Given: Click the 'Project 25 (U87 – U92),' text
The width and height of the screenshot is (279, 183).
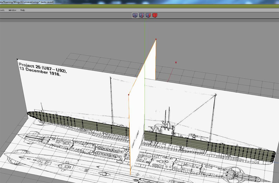Looking at the screenshot, I should click(x=43, y=68).
